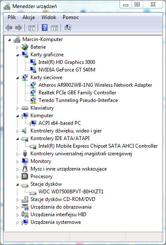
Task: Expand the Baterie category
Action: pyautogui.click(x=17, y=47)
